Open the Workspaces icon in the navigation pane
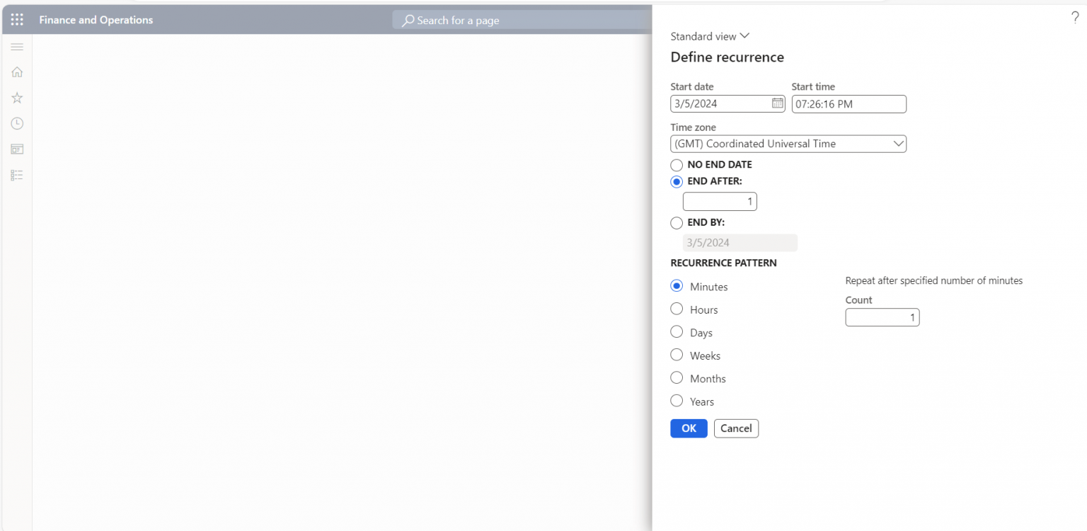Viewport: 1087px width, 531px height. click(17, 149)
